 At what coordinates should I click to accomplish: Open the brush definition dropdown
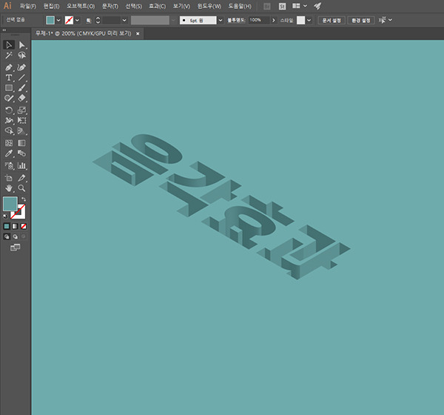(221, 20)
